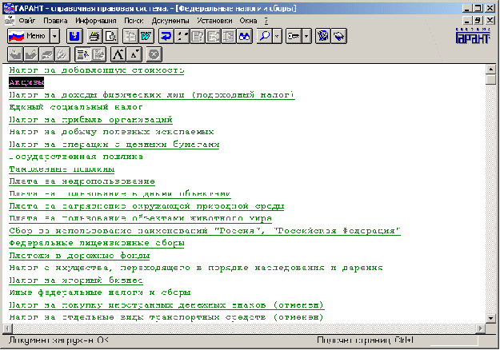The width and height of the screenshot is (500, 350).
Task: Open the Плата за недропользование link
Action: pyautogui.click(x=82, y=181)
